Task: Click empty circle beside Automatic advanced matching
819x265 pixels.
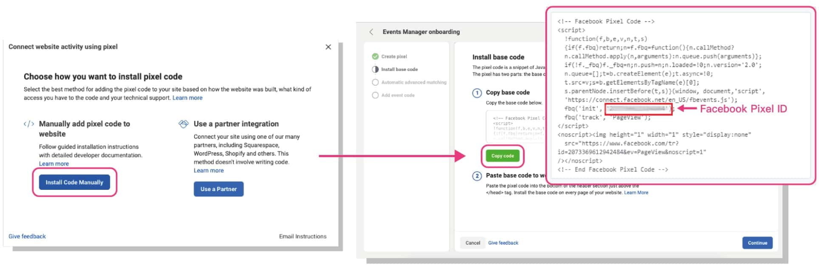Action: (x=375, y=82)
